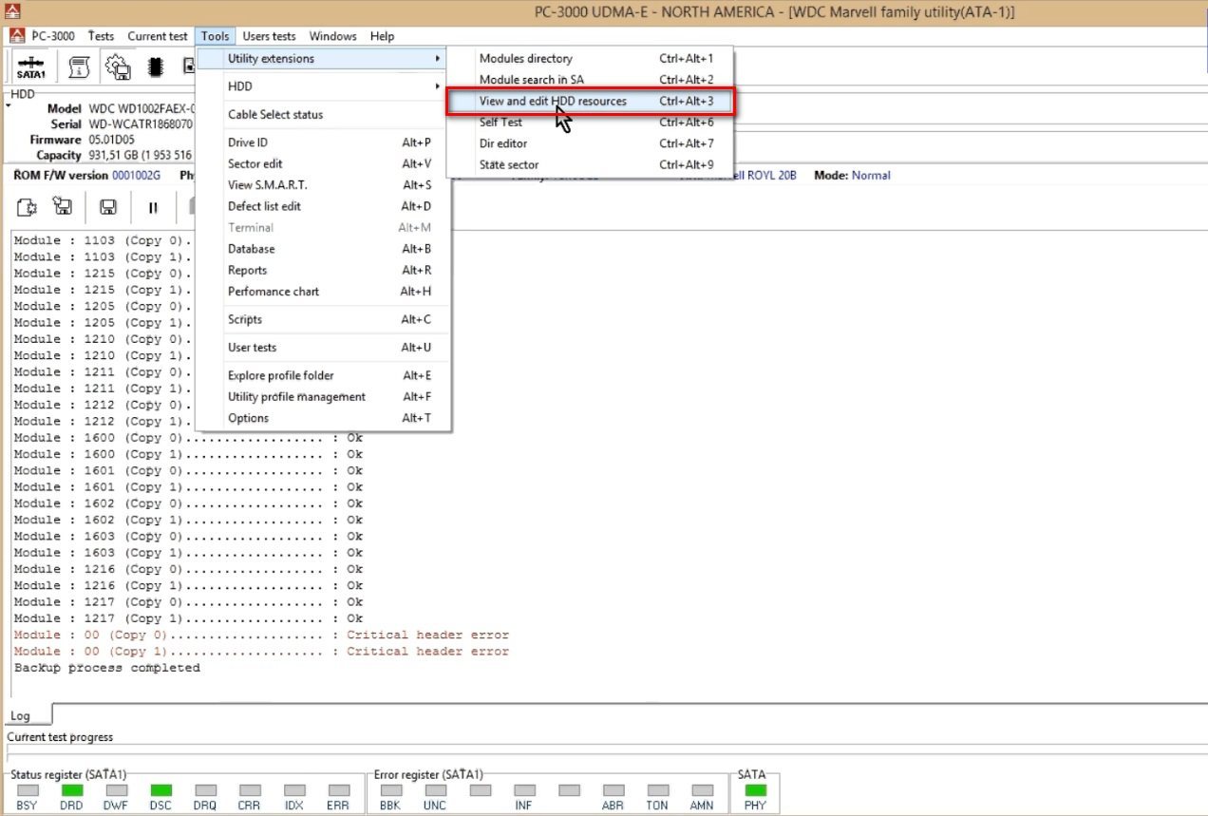Click the green PHY SATA indicator
Image resolution: width=1208 pixels, height=816 pixels.
click(756, 789)
